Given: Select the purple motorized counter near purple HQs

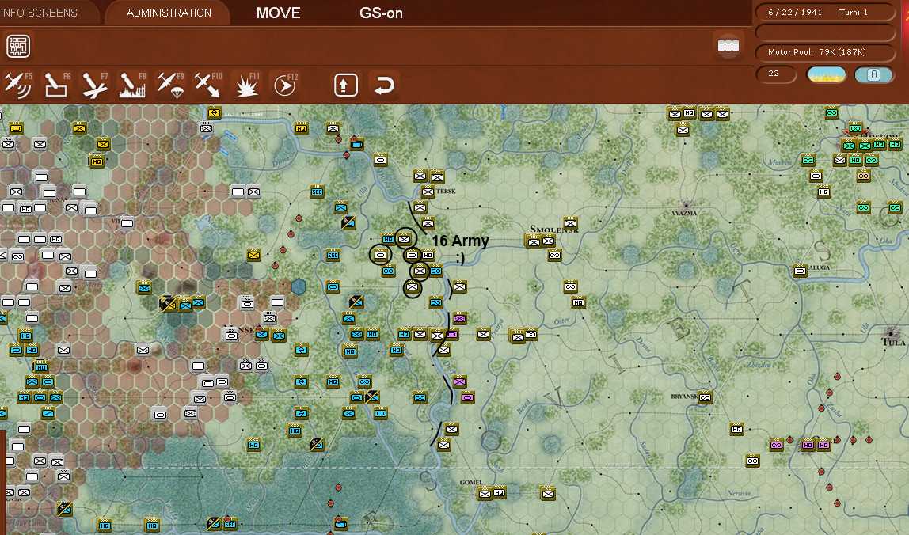Looking at the screenshot, I should coord(776,445).
